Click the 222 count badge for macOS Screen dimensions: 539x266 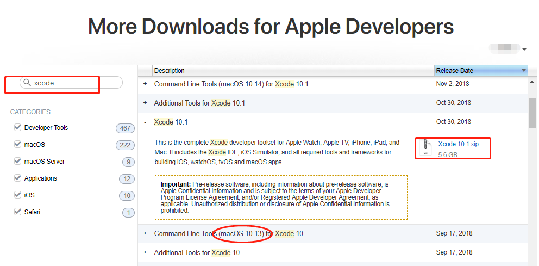click(x=125, y=145)
